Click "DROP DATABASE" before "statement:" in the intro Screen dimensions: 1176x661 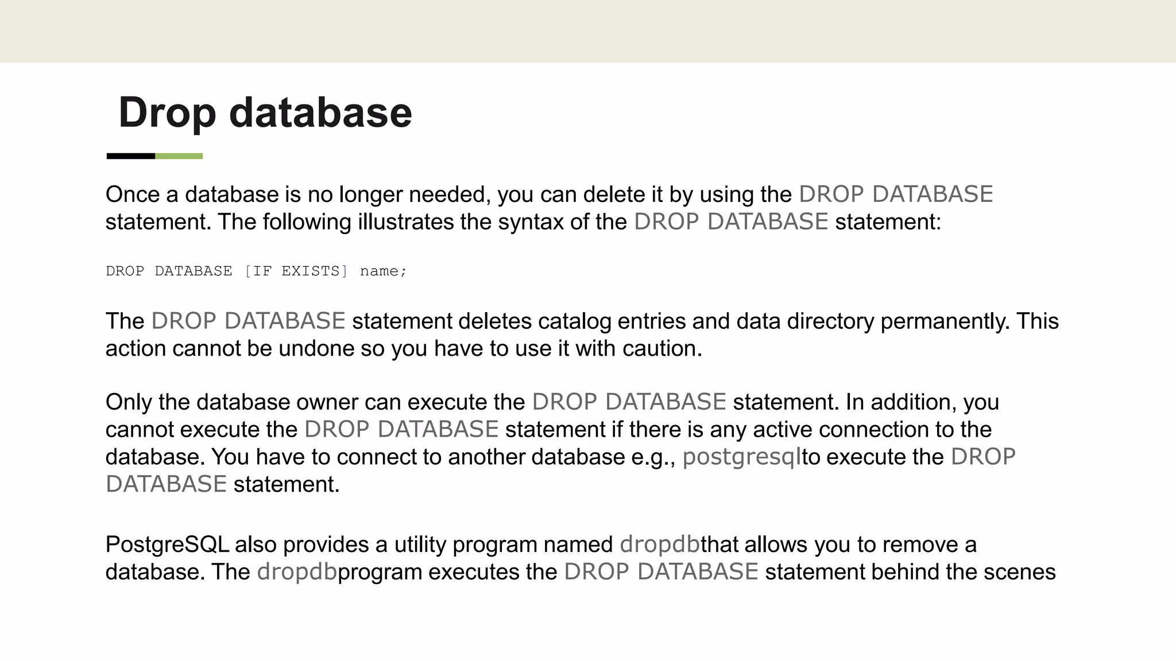(730, 222)
